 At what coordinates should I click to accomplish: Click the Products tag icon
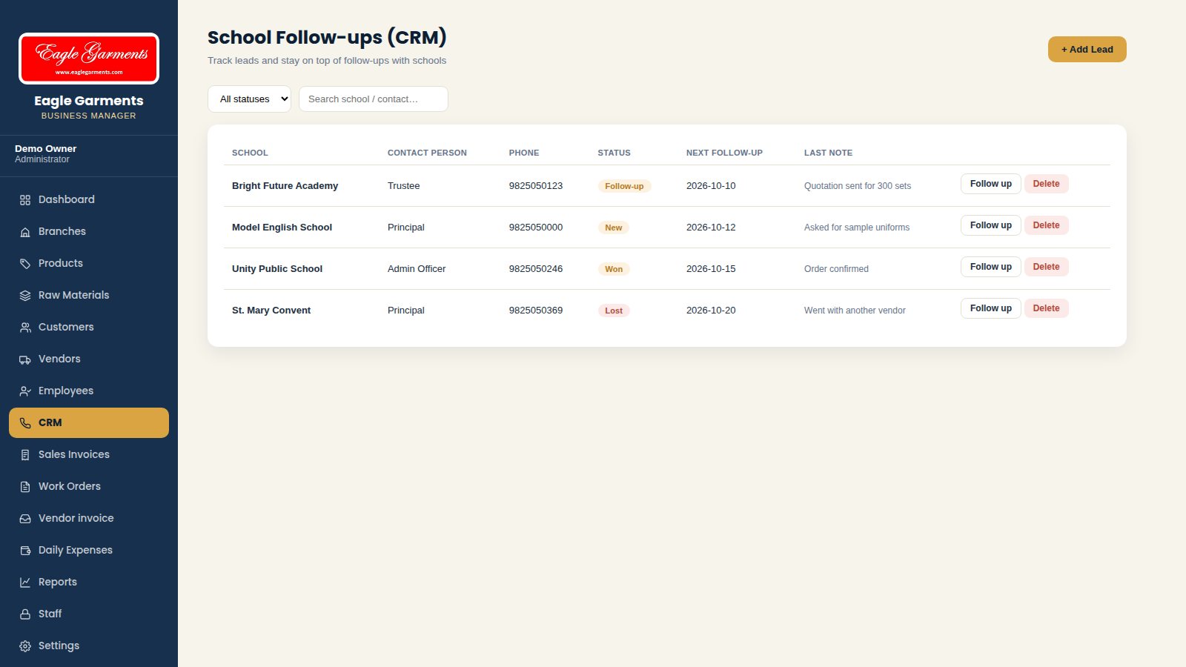[25, 264]
